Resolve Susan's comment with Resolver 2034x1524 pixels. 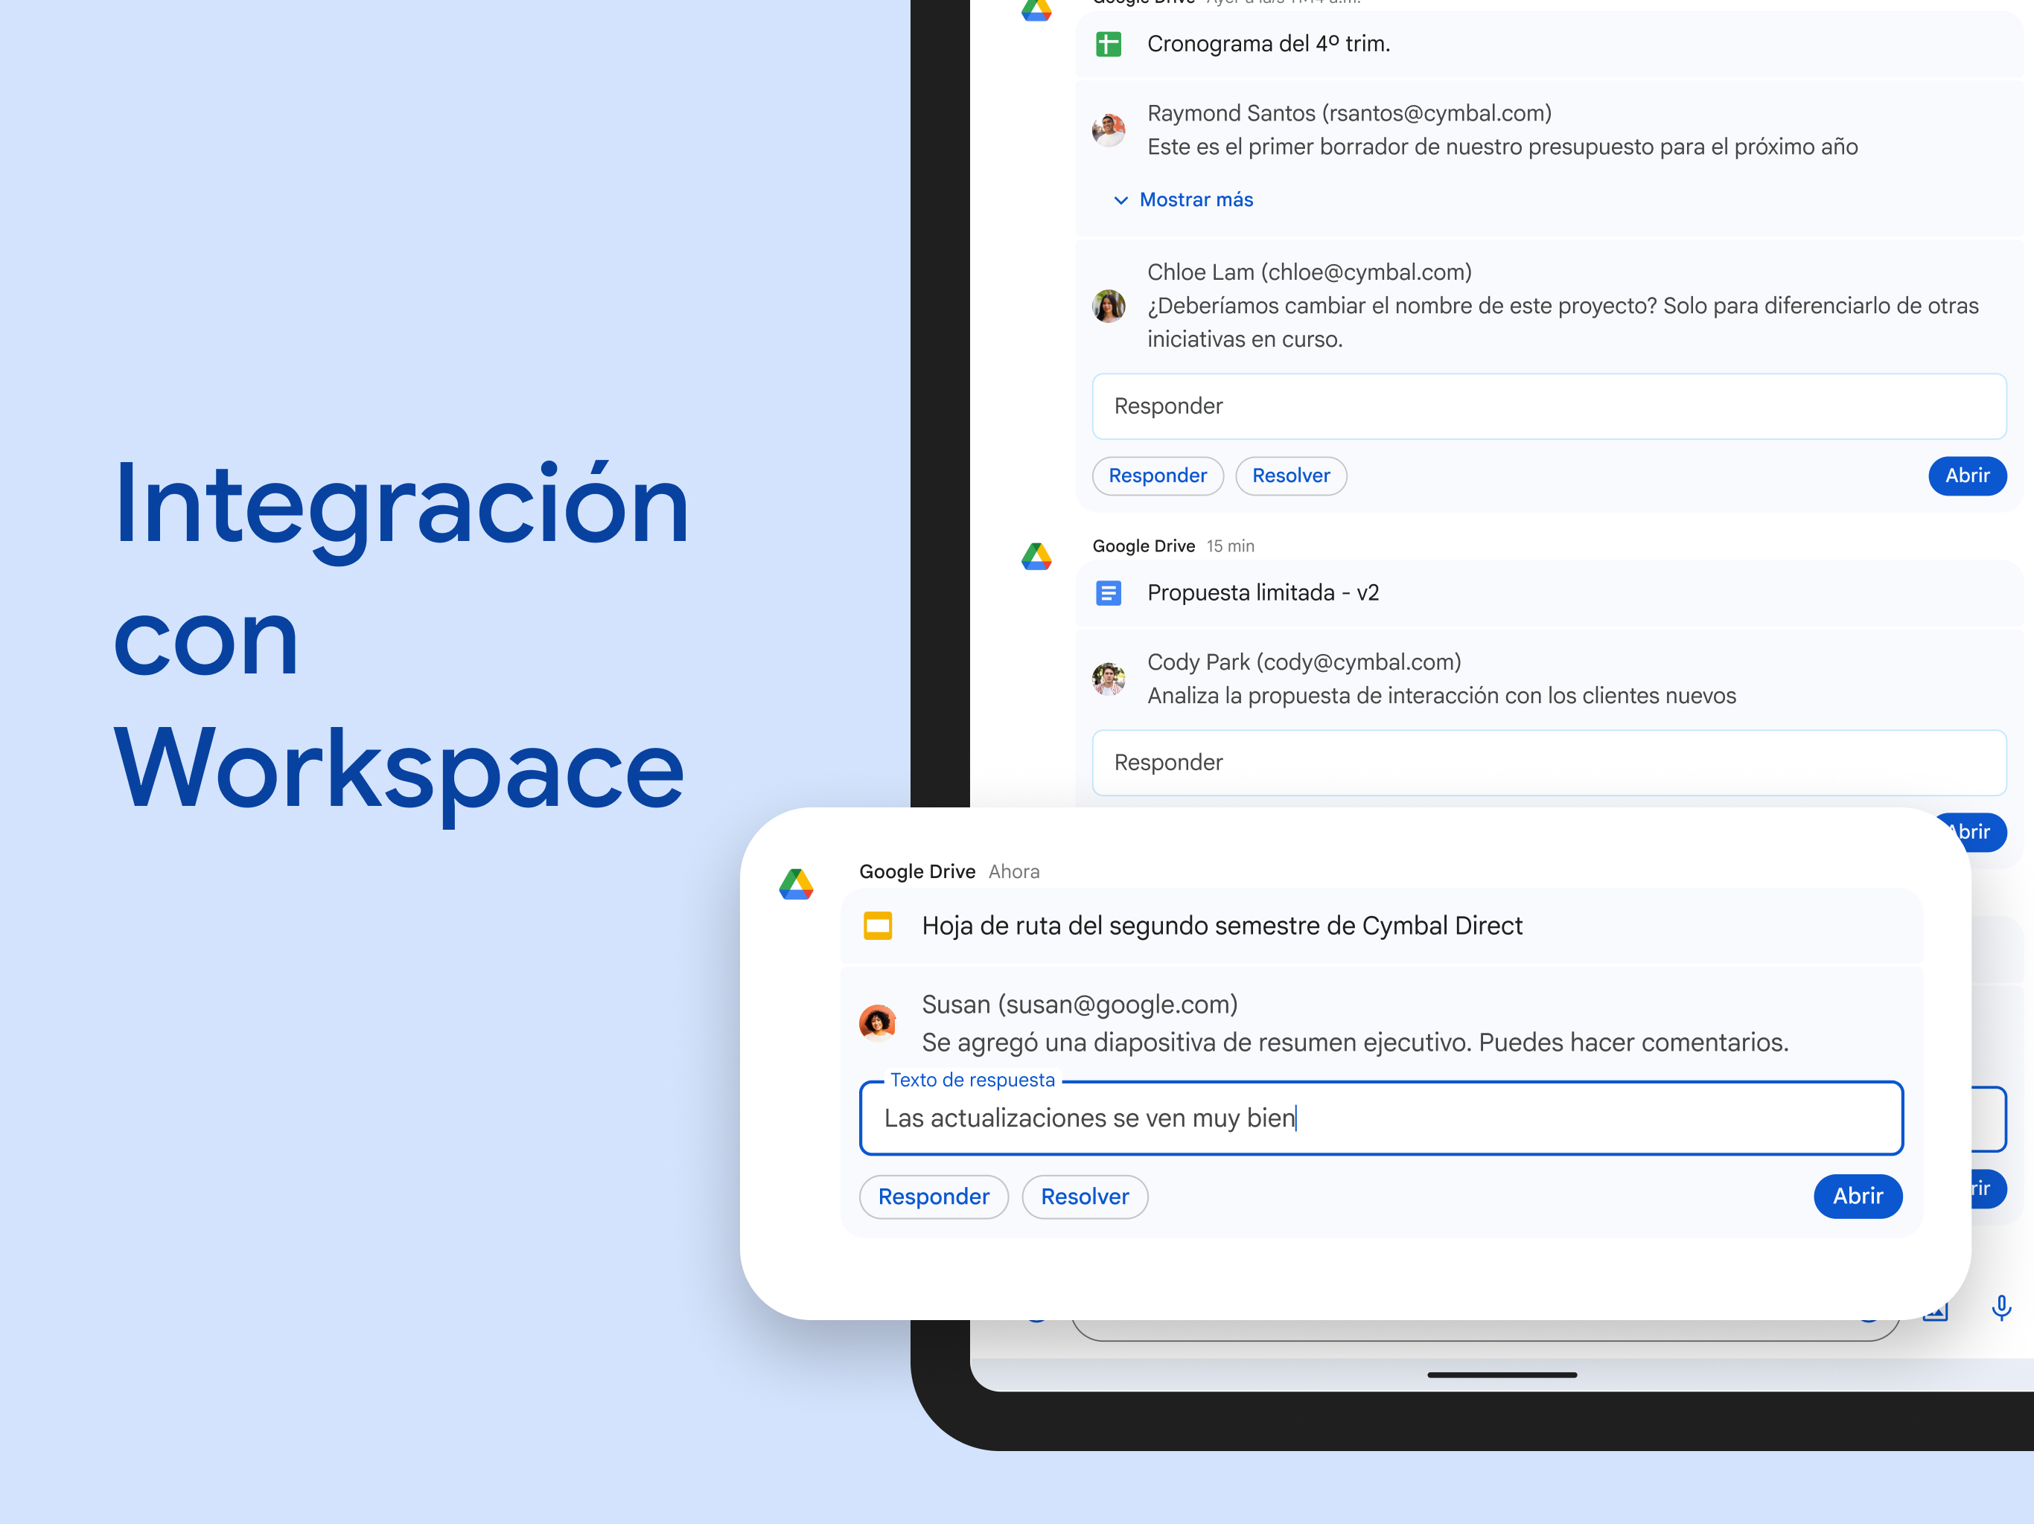1085,1197
